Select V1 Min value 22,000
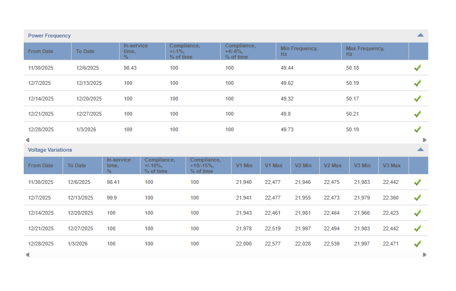This screenshot has height=291, width=456. (244, 244)
